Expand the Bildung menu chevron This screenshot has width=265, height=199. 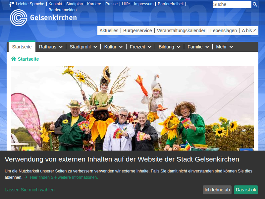[x=179, y=47]
